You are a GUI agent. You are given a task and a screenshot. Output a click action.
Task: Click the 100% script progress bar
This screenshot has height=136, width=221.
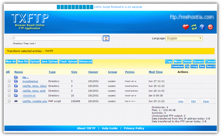[x=75, y=7]
